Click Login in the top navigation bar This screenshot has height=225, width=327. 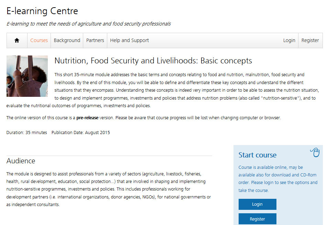[x=289, y=40]
